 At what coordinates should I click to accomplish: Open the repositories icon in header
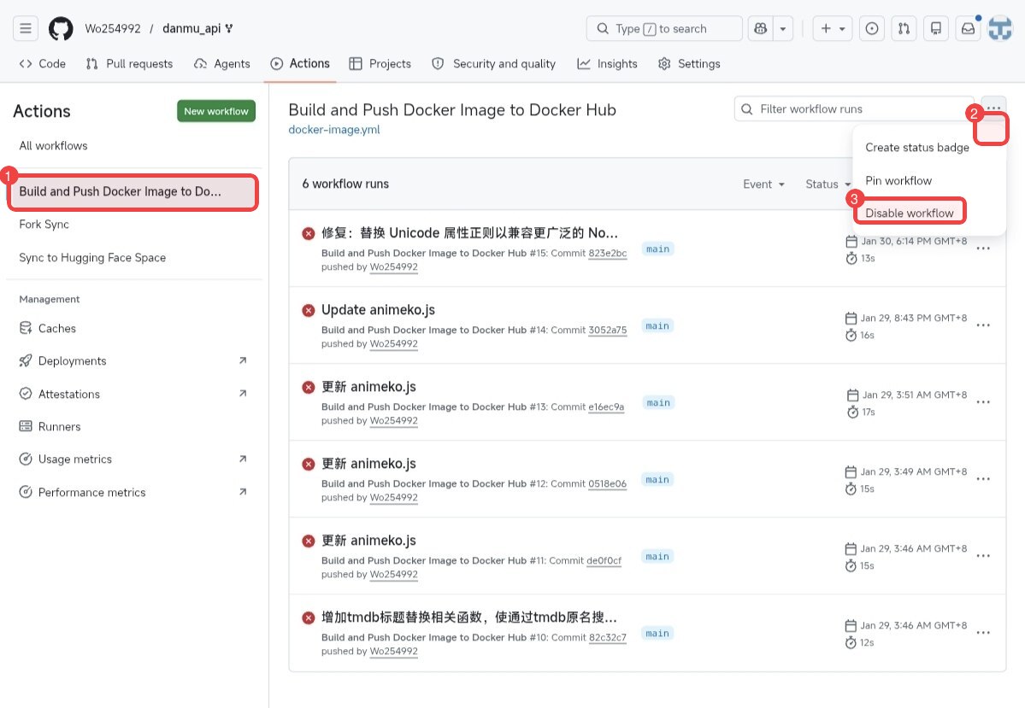tap(935, 28)
